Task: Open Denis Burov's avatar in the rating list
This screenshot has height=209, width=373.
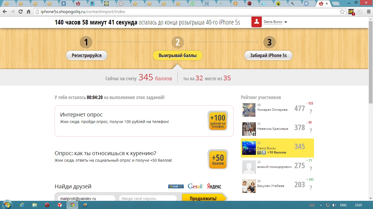Action: click(x=249, y=148)
